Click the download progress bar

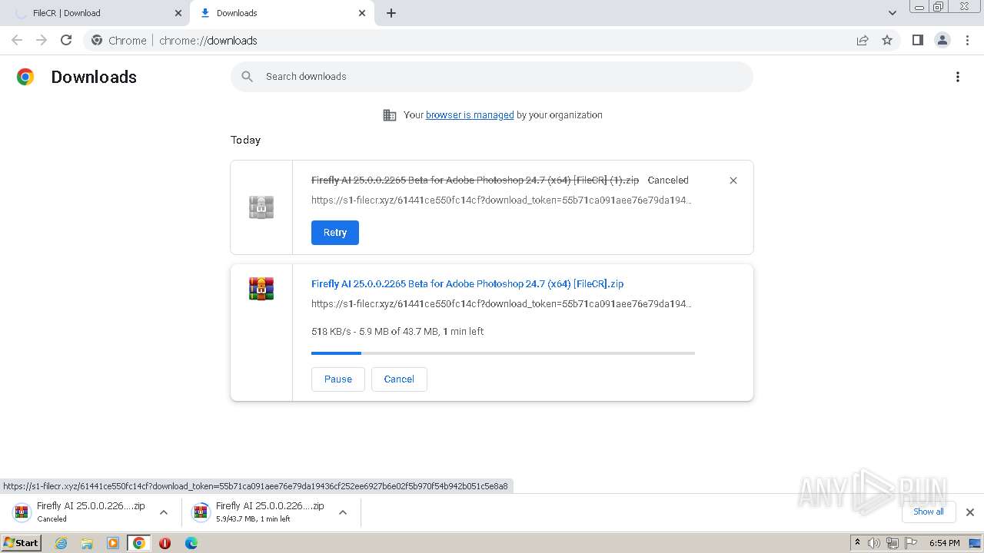point(503,353)
